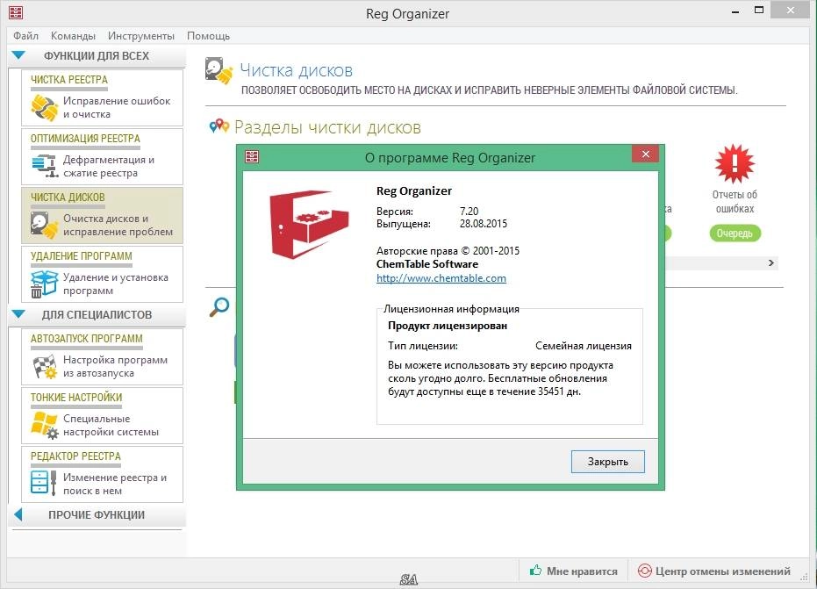Open Удаление и установка программ
This screenshot has height=589, width=817.
click(116, 284)
